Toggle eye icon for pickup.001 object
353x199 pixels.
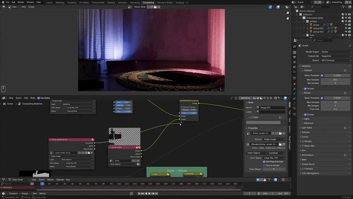[x=346, y=28]
